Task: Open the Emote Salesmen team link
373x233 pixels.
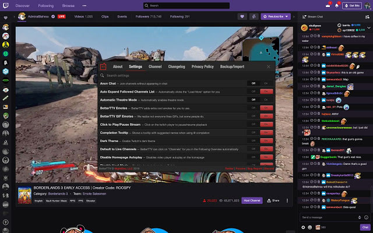Action: (x=94, y=194)
